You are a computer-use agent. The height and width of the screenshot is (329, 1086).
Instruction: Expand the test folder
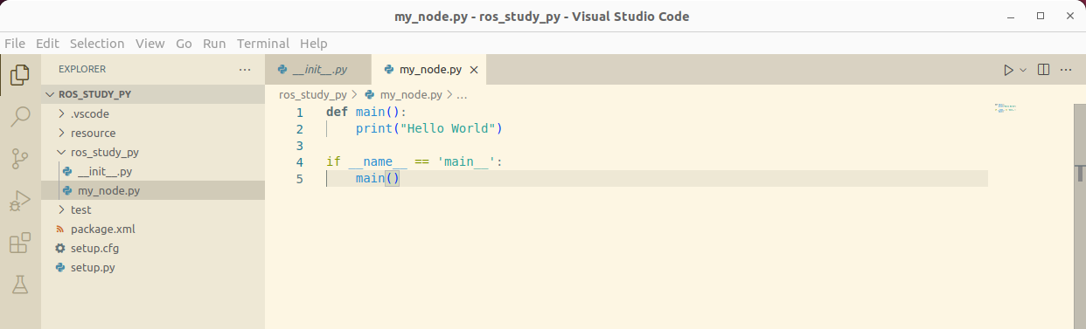(x=153, y=209)
